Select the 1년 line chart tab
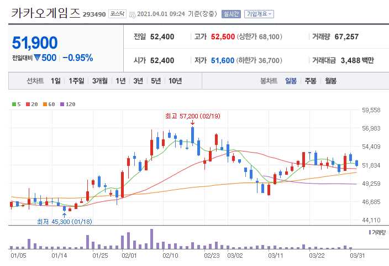The image size is (389, 266). 120,81
